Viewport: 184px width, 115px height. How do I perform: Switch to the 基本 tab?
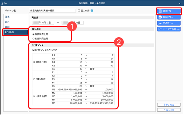[7, 17]
